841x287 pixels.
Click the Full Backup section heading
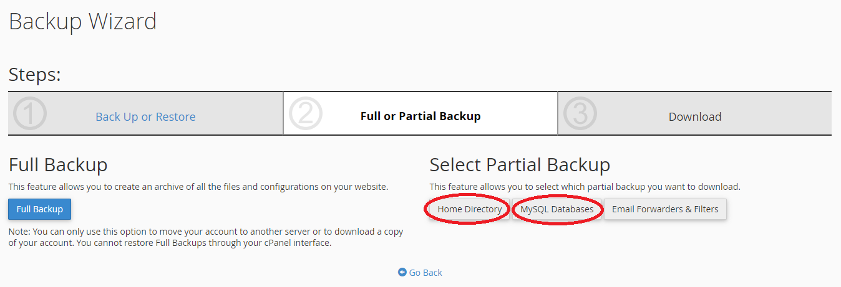pyautogui.click(x=58, y=165)
